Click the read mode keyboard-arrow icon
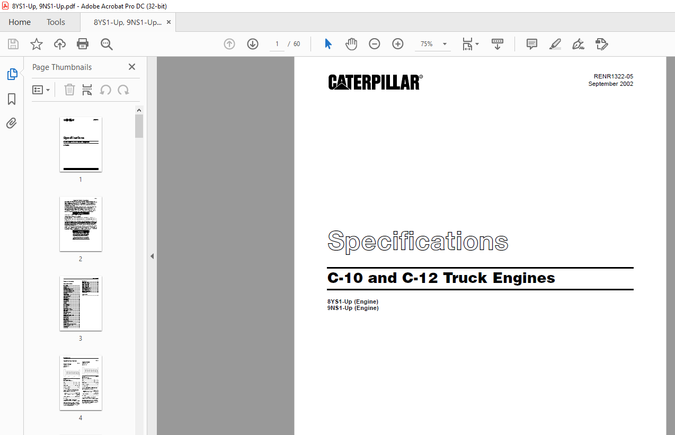This screenshot has width=675, height=435. (498, 44)
